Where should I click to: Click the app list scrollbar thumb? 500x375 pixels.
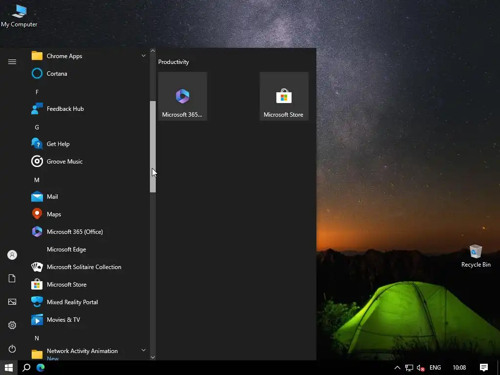[x=153, y=146]
